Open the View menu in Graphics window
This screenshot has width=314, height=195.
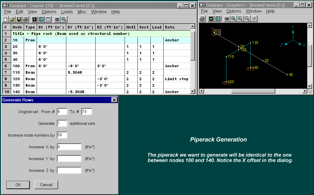(217, 11)
